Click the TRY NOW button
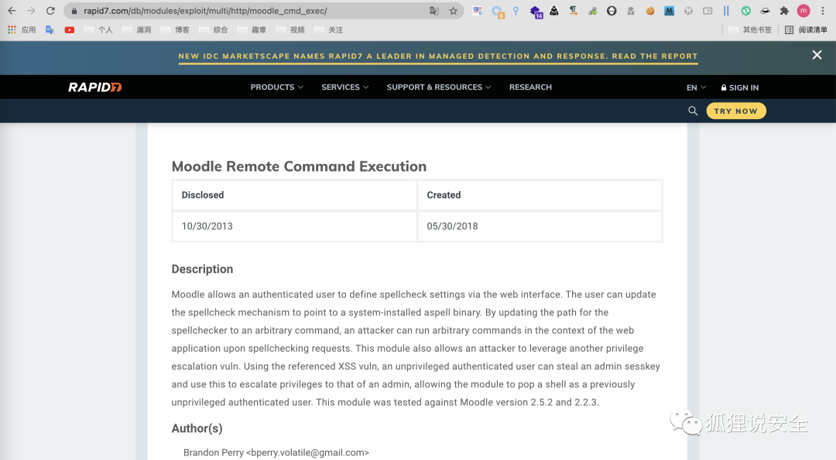 (x=736, y=111)
